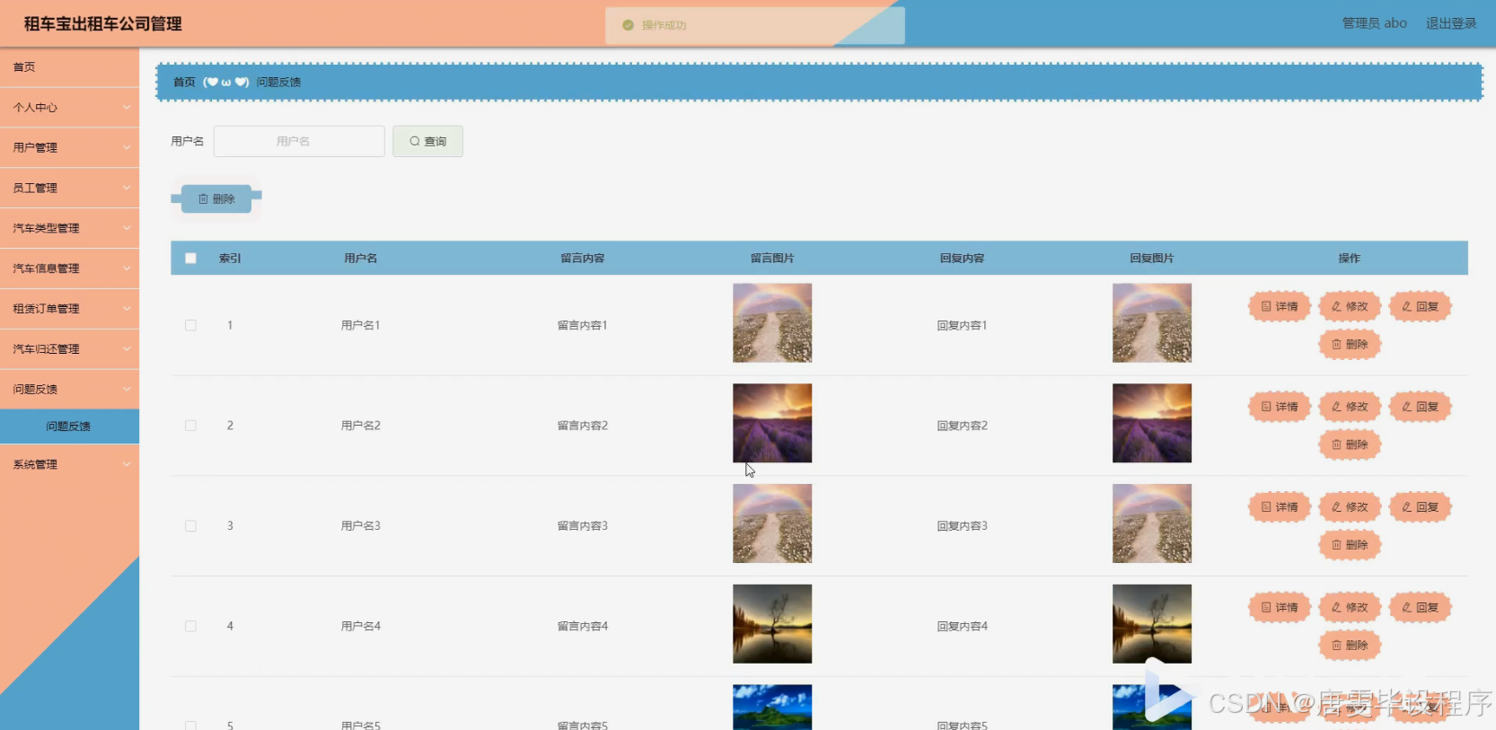Delete the row 用户名1 entry

point(1350,345)
